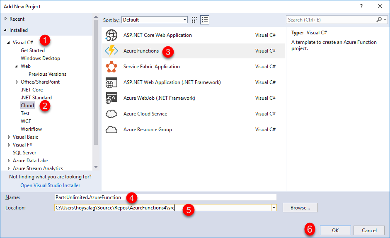The image size is (390, 238).
Task: Select the .NET Core category
Action: click(x=31, y=90)
